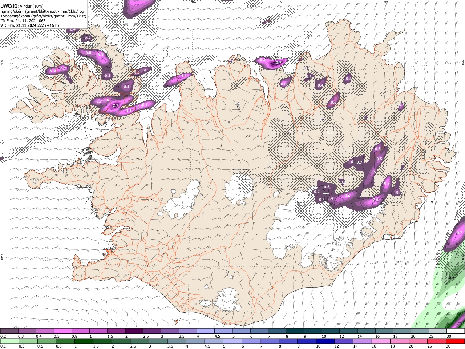Pick bottom-row legend swatch between 2.5 and 3

[139, 341]
